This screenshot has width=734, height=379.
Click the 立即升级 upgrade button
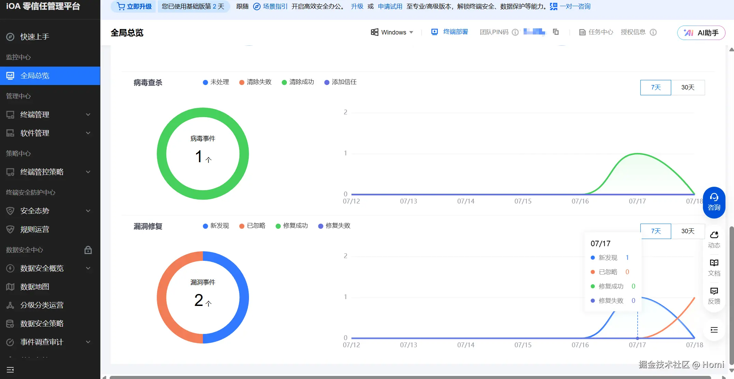pyautogui.click(x=134, y=6)
